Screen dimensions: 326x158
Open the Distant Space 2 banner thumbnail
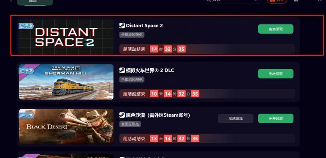(x=66, y=37)
